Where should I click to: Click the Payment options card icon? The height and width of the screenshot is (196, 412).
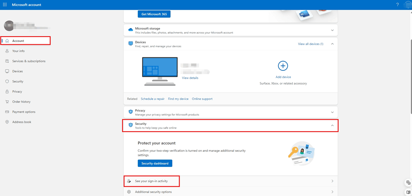(7, 112)
